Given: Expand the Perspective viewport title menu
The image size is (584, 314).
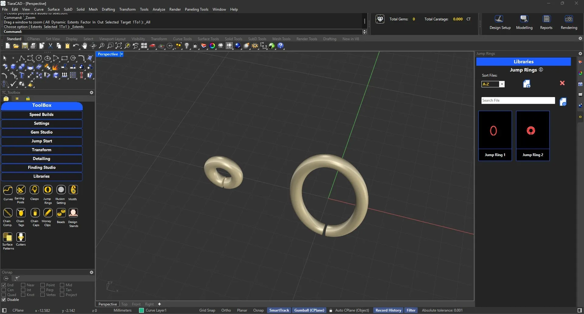Looking at the screenshot, I should (x=122, y=54).
